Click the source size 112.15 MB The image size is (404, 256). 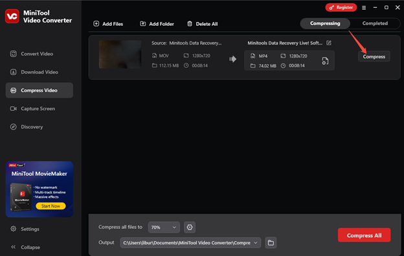click(169, 65)
